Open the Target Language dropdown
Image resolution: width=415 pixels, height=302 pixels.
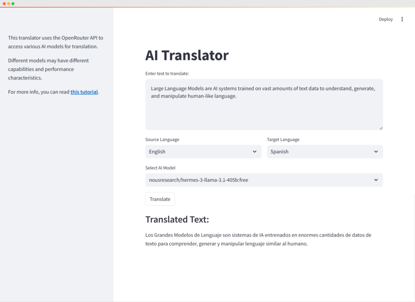click(x=325, y=151)
